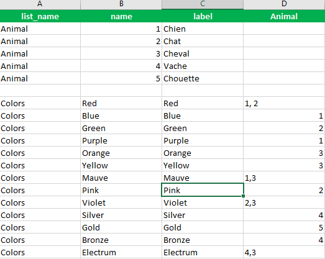This screenshot has height=259, width=325.
Task: Select column D header
Action: pos(284,4)
